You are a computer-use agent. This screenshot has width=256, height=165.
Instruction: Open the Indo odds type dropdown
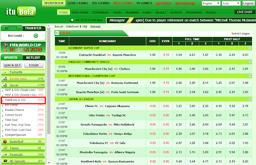coord(231,4)
